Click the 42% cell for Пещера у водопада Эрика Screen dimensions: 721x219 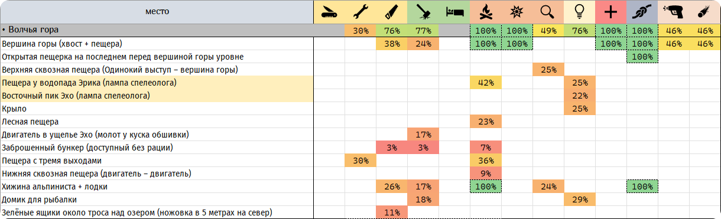pos(486,83)
